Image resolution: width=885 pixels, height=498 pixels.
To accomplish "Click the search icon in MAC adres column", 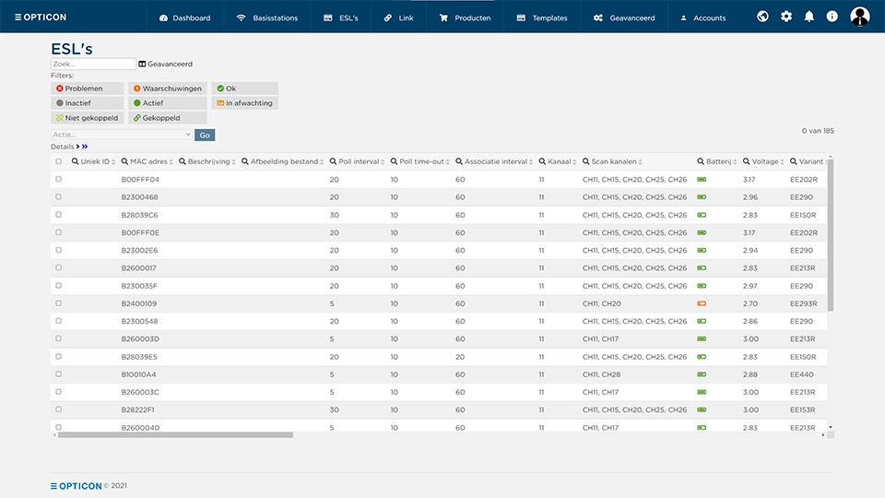I will pyautogui.click(x=125, y=162).
